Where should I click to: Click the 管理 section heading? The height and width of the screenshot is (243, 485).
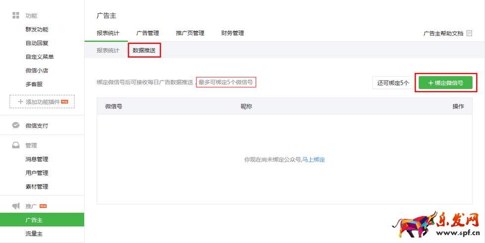coord(31,145)
